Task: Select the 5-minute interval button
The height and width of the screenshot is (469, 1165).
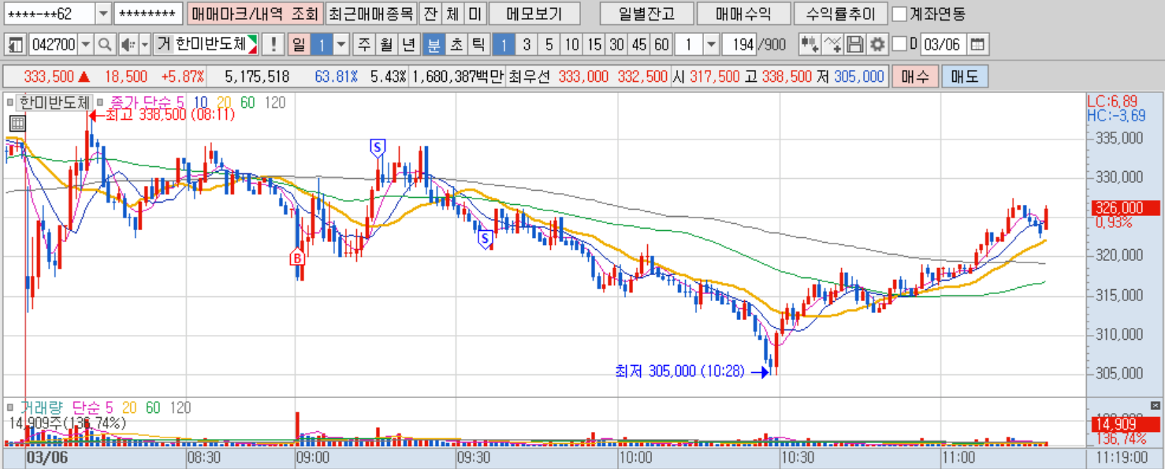Action: (x=549, y=44)
